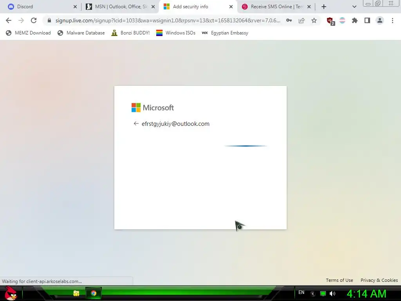Click the share page icon
This screenshot has width=401, height=301.
tap(302, 20)
